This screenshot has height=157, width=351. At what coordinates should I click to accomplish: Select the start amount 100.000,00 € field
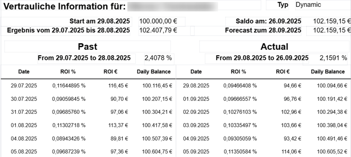pyautogui.click(x=162, y=21)
